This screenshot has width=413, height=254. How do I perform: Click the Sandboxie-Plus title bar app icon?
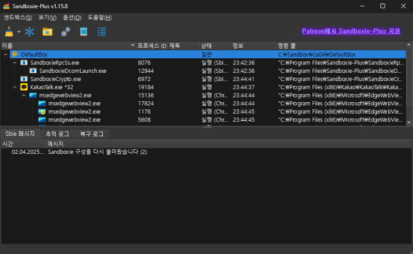click(x=6, y=6)
